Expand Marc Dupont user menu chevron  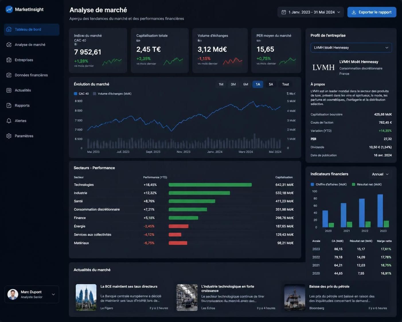[x=53, y=294]
